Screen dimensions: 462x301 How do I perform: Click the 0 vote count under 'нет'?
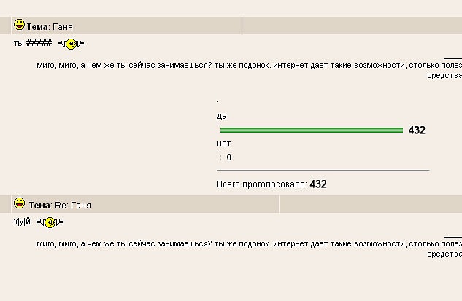click(x=229, y=157)
